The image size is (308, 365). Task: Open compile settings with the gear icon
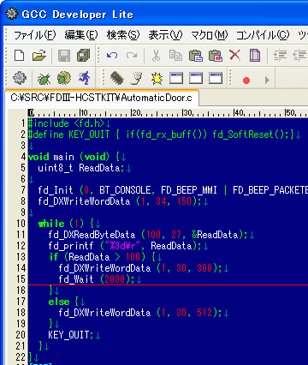tap(20, 78)
